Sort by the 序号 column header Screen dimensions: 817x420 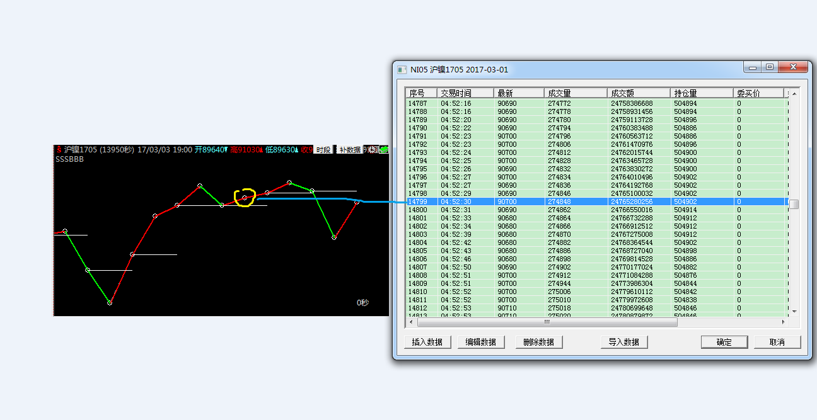tap(421, 93)
